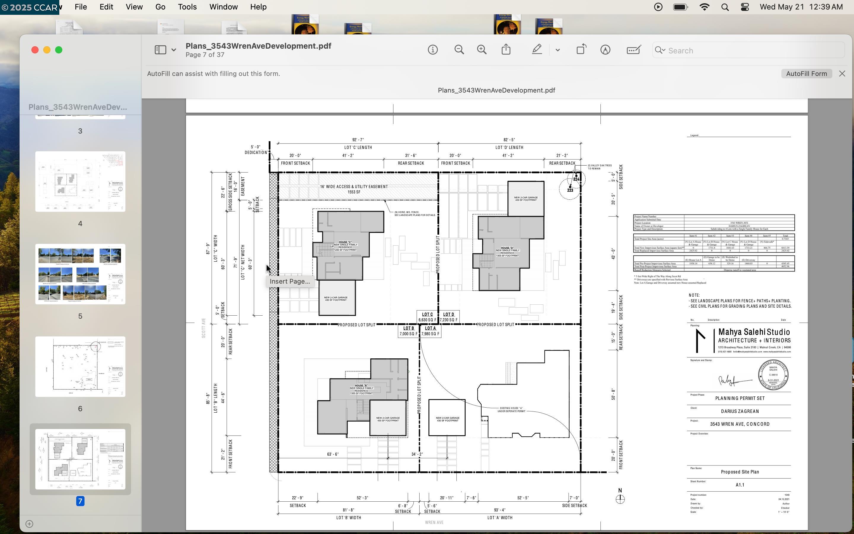The width and height of the screenshot is (854, 534).
Task: Select the Highlight pen tool
Action: point(537,50)
